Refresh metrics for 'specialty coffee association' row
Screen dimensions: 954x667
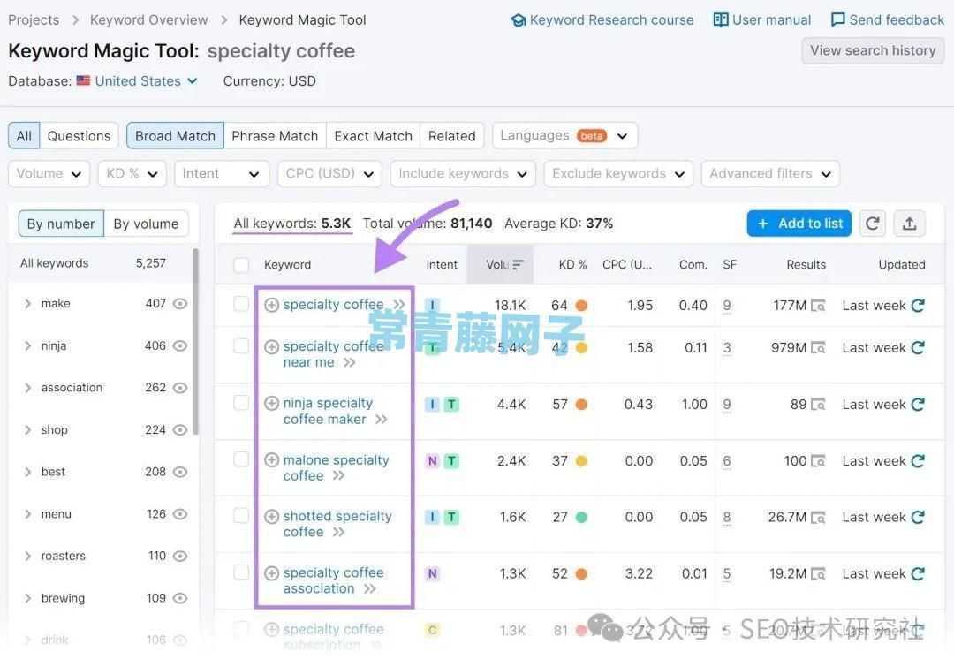coord(918,573)
